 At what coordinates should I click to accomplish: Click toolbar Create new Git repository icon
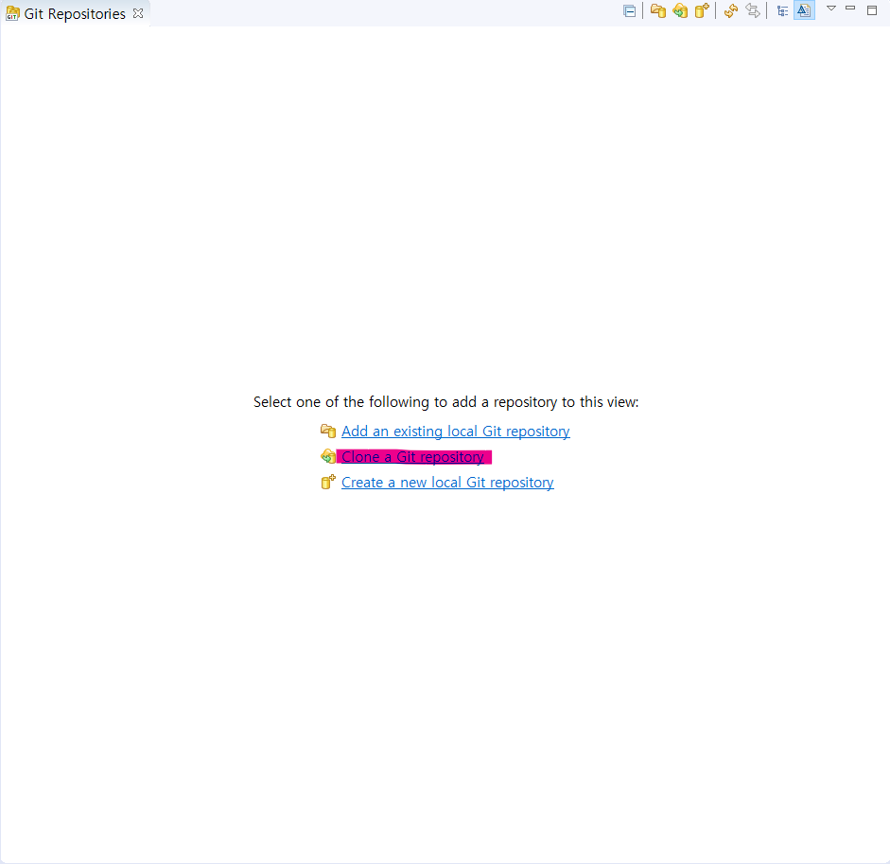(702, 10)
